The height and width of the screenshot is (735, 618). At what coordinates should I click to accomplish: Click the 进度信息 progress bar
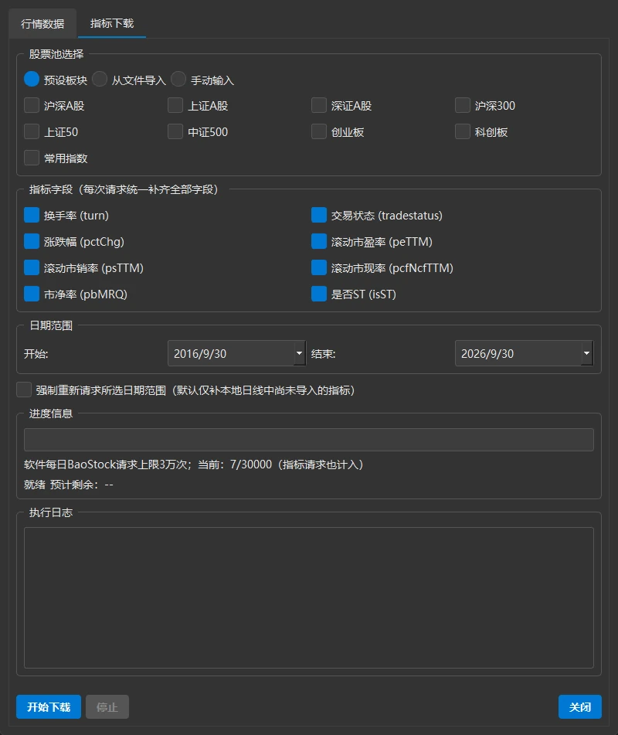click(x=309, y=440)
